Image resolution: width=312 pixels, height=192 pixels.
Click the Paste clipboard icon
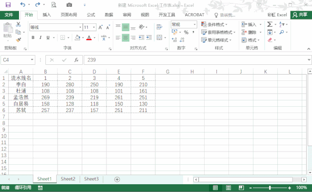click(8, 27)
